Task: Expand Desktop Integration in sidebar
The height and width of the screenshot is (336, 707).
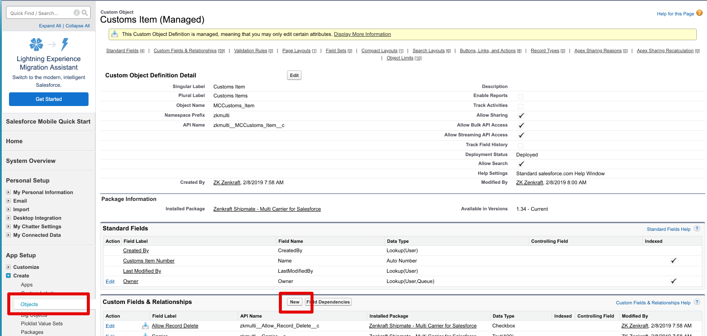Action: (x=8, y=218)
